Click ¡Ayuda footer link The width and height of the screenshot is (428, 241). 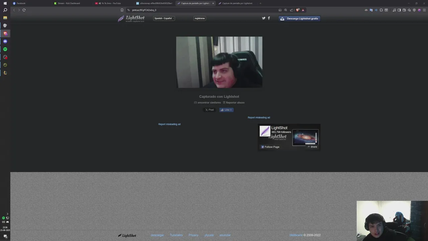pos(209,235)
